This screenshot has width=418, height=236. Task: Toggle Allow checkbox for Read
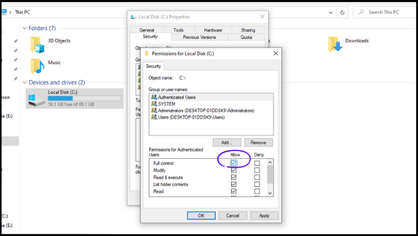tap(234, 191)
